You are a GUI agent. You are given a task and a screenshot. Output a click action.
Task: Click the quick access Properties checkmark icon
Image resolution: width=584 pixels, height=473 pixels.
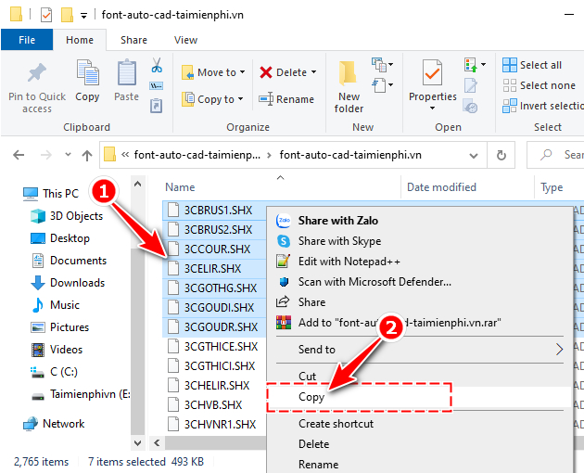(x=46, y=15)
